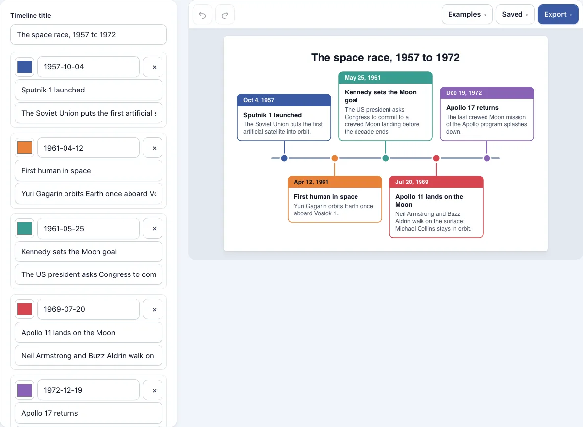The height and width of the screenshot is (427, 583).
Task: Remove the 1961-04-12 event with its X
Action: 153,148
